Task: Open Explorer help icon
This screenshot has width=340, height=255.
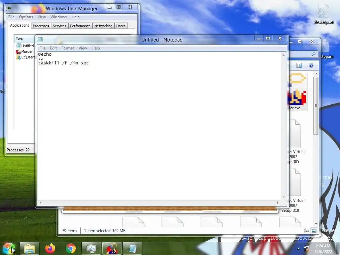Action: pyautogui.click(x=311, y=65)
